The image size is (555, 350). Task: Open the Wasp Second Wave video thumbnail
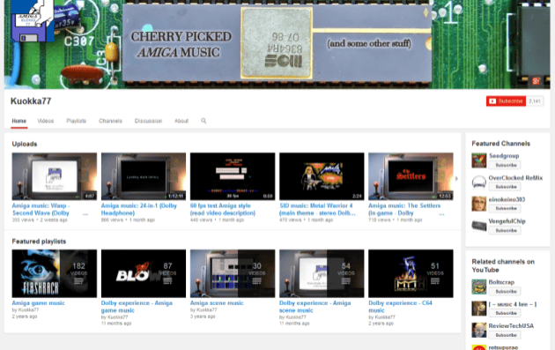coord(54,176)
